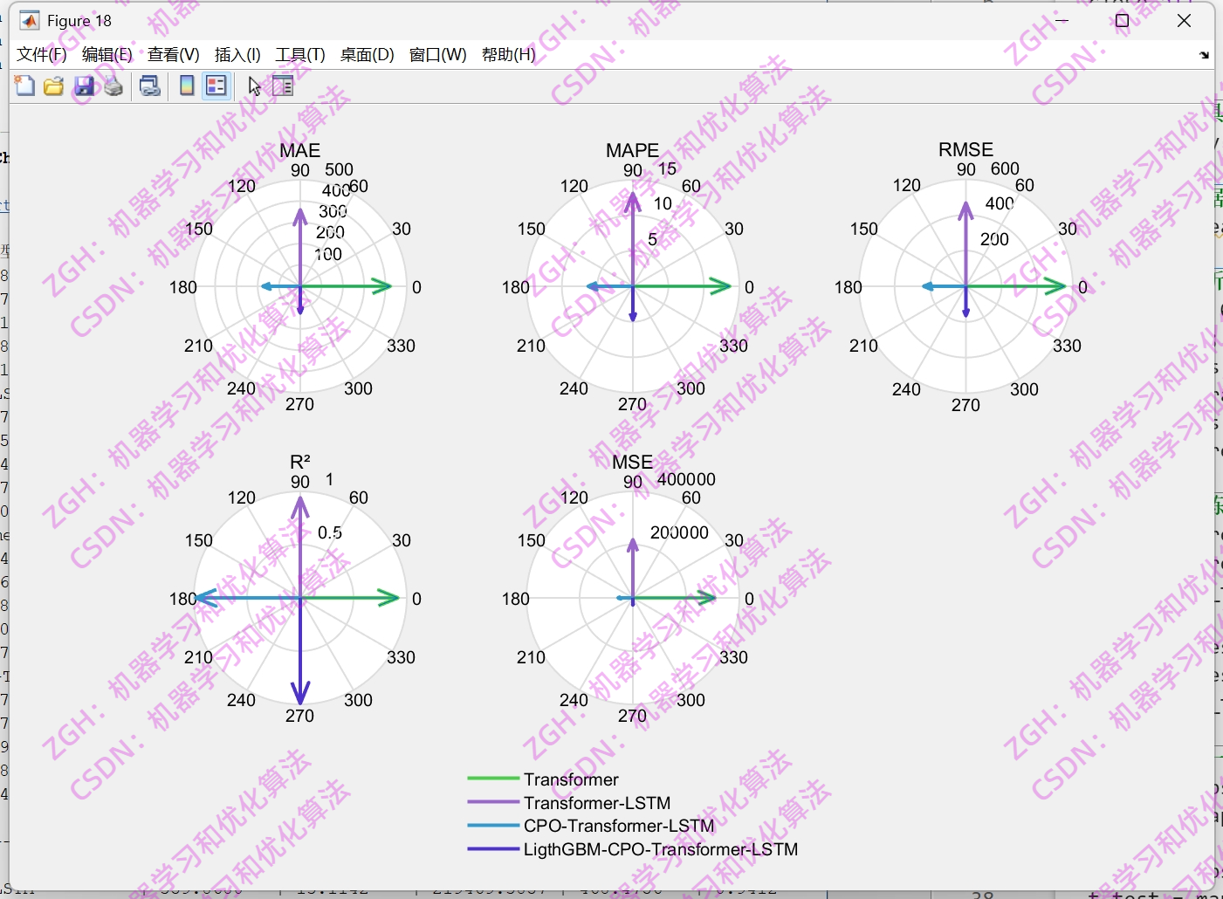Open the 文件(F) menu

(x=40, y=54)
